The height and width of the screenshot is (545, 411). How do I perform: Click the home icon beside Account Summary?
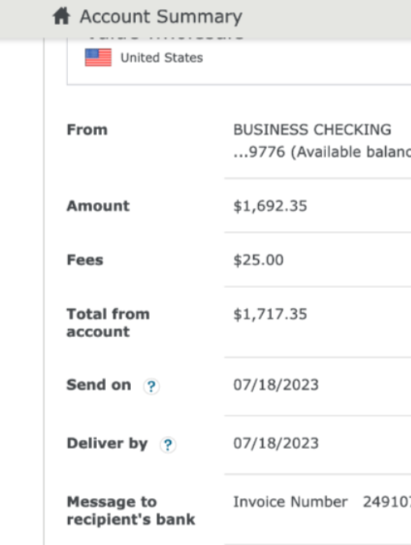[61, 16]
